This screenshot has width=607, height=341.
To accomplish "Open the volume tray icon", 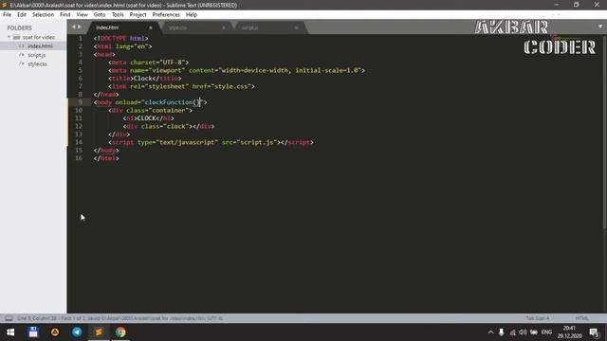I will (x=523, y=332).
